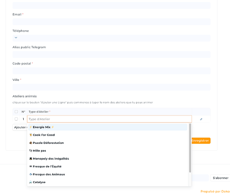Click the icon beside Puzzle Déforestation
This screenshot has width=230, height=194.
(31, 143)
